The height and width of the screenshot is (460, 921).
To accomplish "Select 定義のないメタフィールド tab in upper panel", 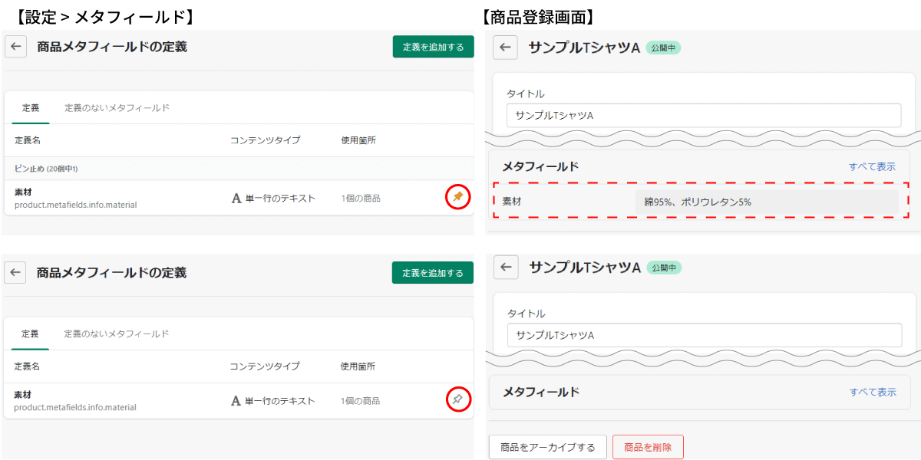I will pos(117,108).
